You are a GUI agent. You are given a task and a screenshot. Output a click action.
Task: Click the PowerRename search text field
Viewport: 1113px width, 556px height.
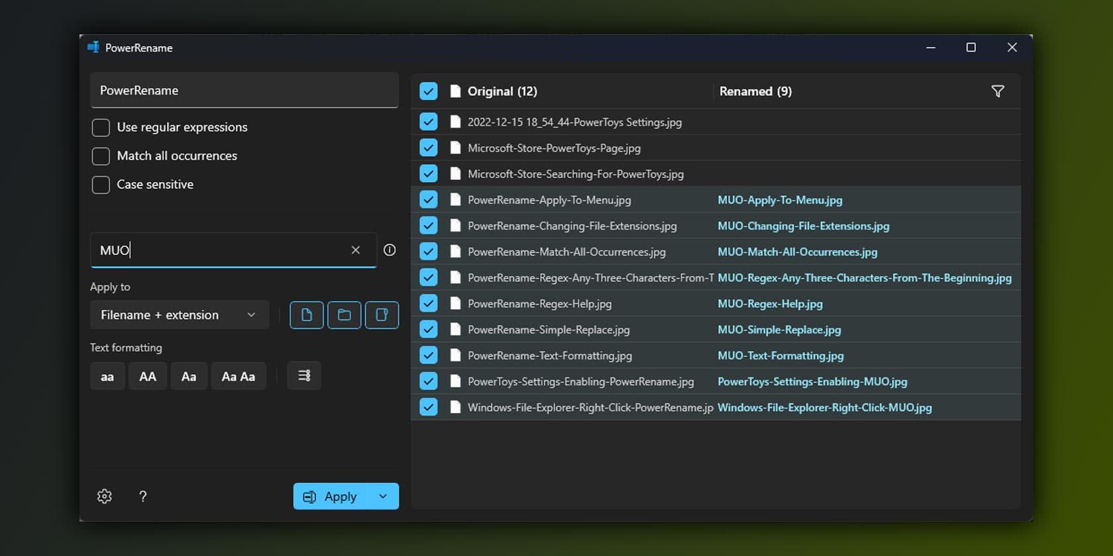pyautogui.click(x=244, y=91)
